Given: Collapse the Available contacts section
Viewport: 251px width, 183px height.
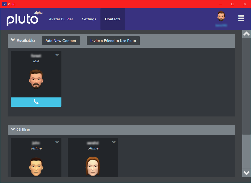Looking at the screenshot, I should [13, 40].
